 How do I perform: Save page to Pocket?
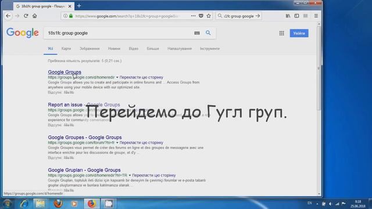pyautogui.click(x=201, y=16)
